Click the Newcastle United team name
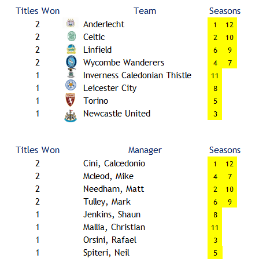The width and height of the screenshot is (259, 273). click(x=117, y=114)
